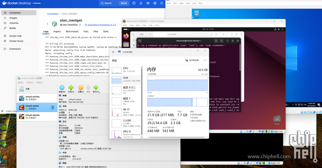Expand the Show (显示) button dropdown arrow

100,92
